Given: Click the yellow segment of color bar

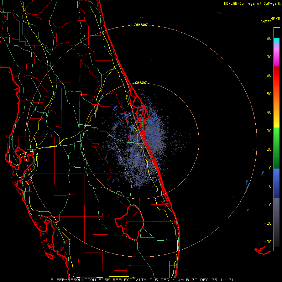Looking at the screenshot, I should [277, 123].
